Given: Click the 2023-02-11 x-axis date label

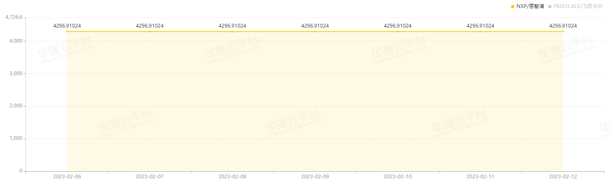Looking at the screenshot, I should [x=480, y=177].
